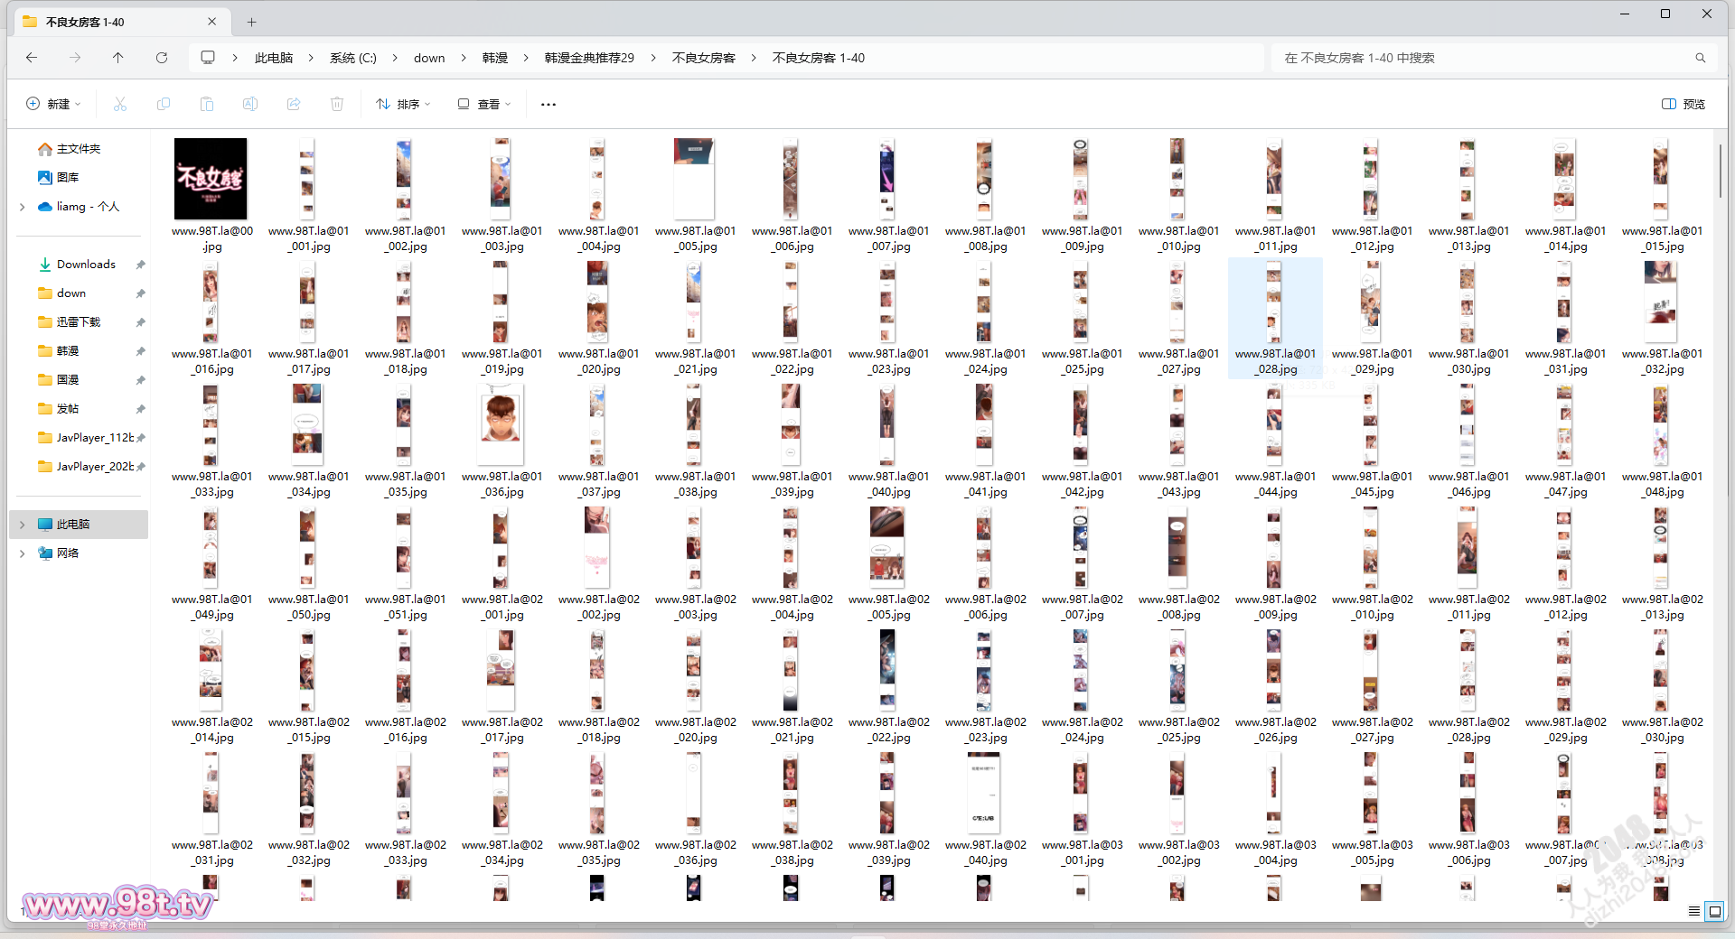The height and width of the screenshot is (939, 1735).
Task: Toggle the 预览 preview pane
Action: tap(1683, 104)
